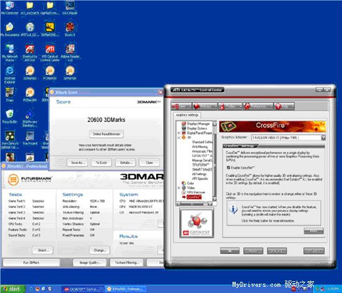
Task: Click the Texture Filtering button
Action: [x=126, y=263]
